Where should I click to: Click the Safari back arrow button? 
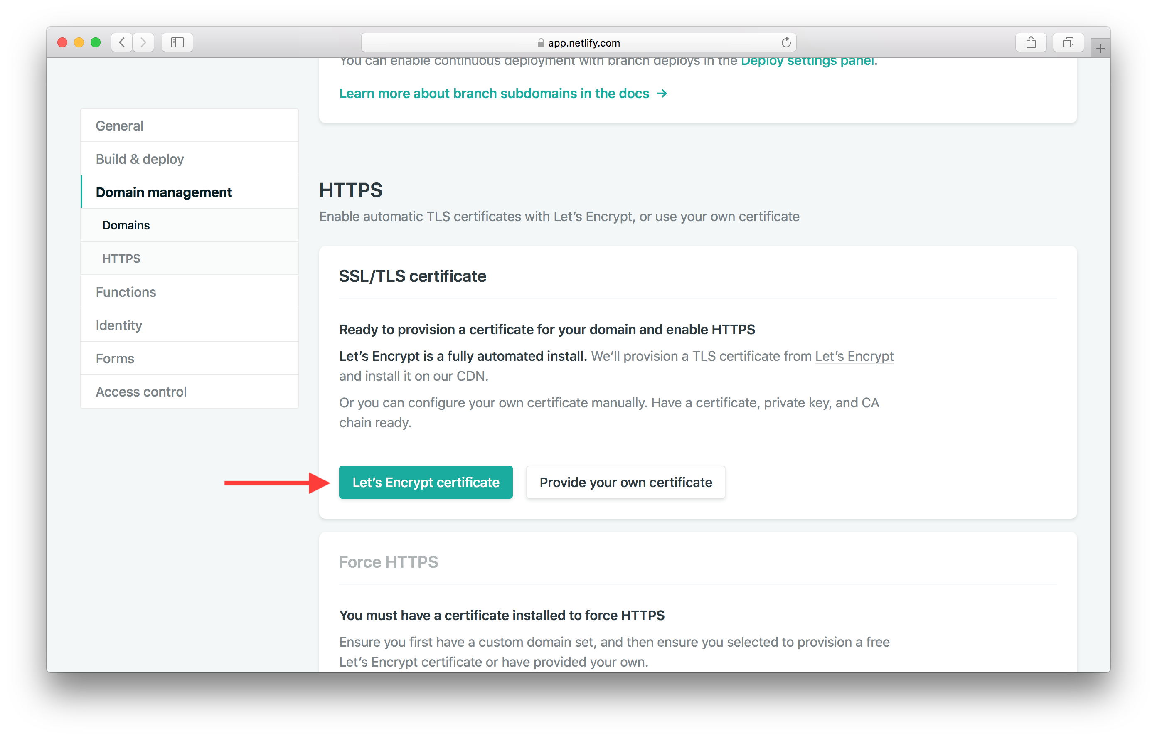tap(122, 42)
